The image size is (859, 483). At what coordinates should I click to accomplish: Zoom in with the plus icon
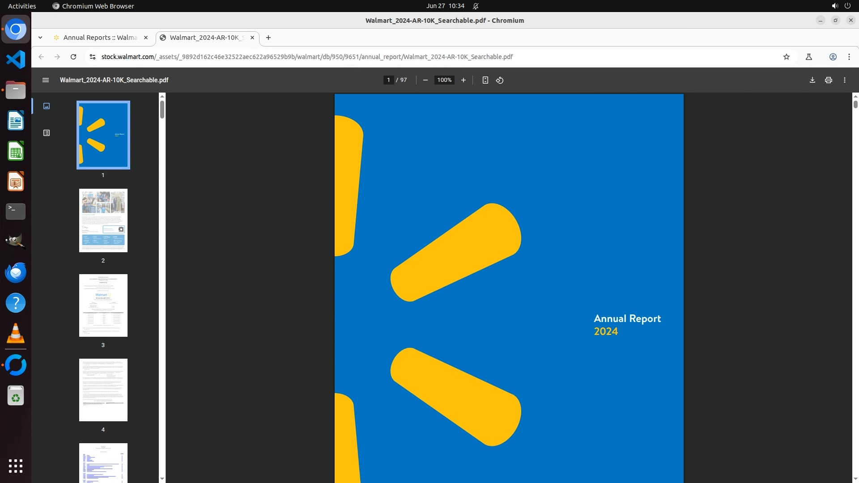click(464, 80)
